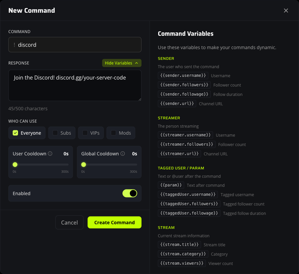Insert the {{taggedUser.followage}} variable

tap(189, 213)
